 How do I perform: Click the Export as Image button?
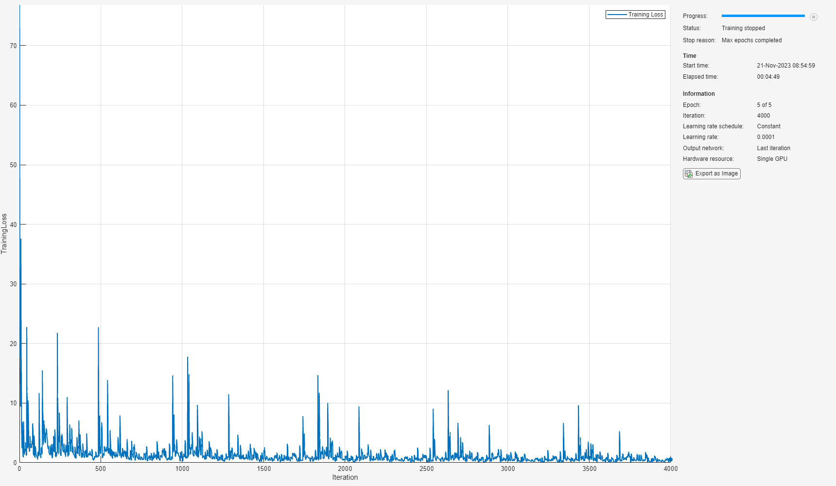point(712,174)
